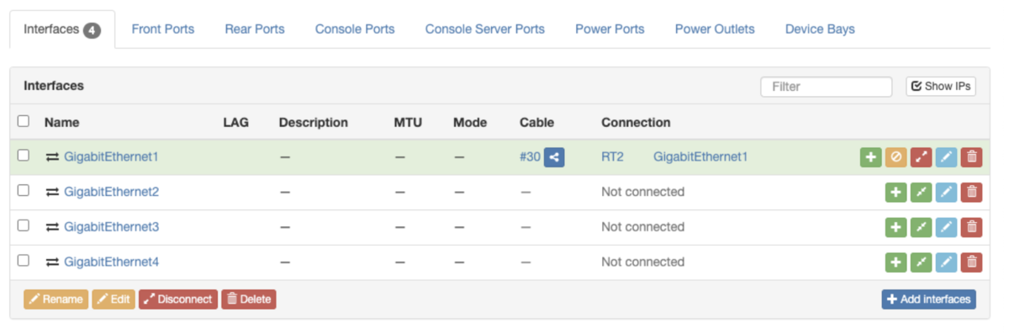Select the GigabitEthernet3 row checkbox
The width and height of the screenshot is (1009, 334).
coord(24,225)
